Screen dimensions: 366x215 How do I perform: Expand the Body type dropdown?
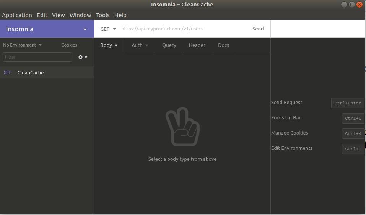pos(109,45)
